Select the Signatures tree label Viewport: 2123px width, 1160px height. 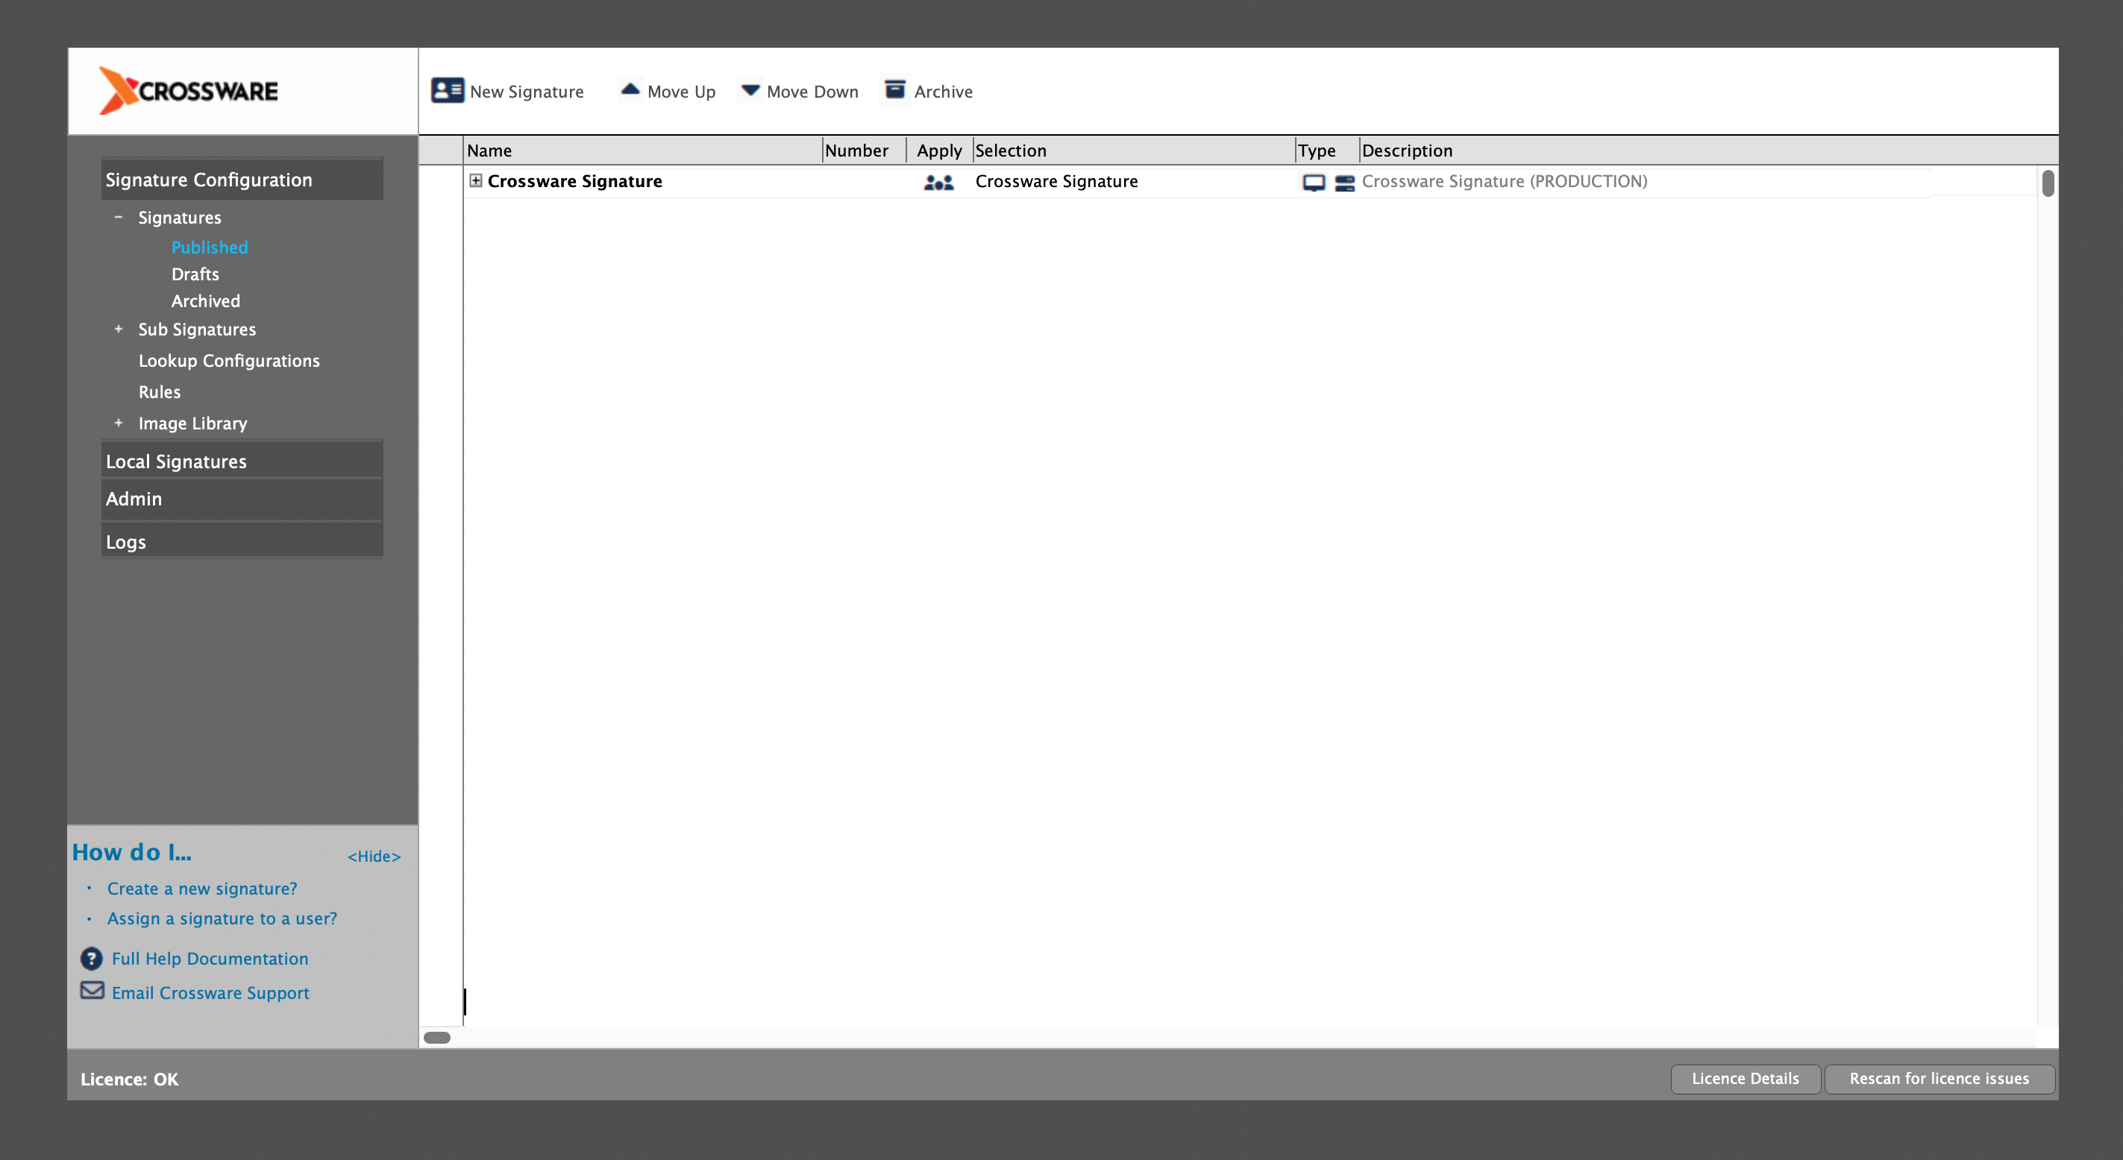click(x=180, y=218)
